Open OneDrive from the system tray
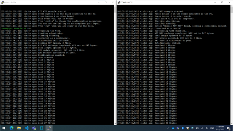 (x=173, y=128)
